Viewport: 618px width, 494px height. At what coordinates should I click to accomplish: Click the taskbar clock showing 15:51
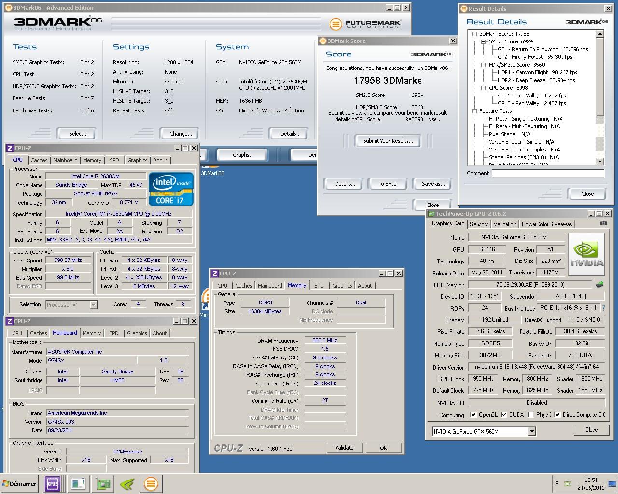click(591, 480)
